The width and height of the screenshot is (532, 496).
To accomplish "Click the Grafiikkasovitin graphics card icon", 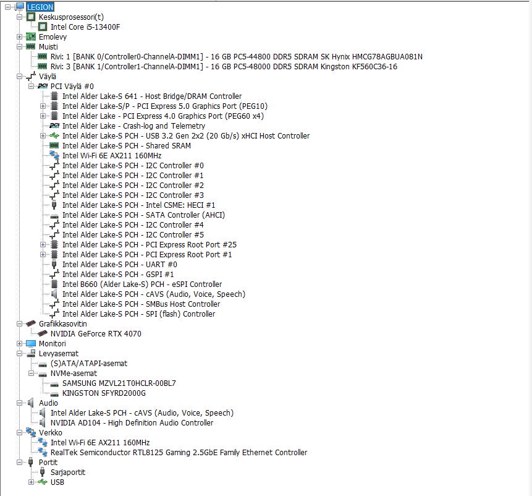I will click(31, 323).
